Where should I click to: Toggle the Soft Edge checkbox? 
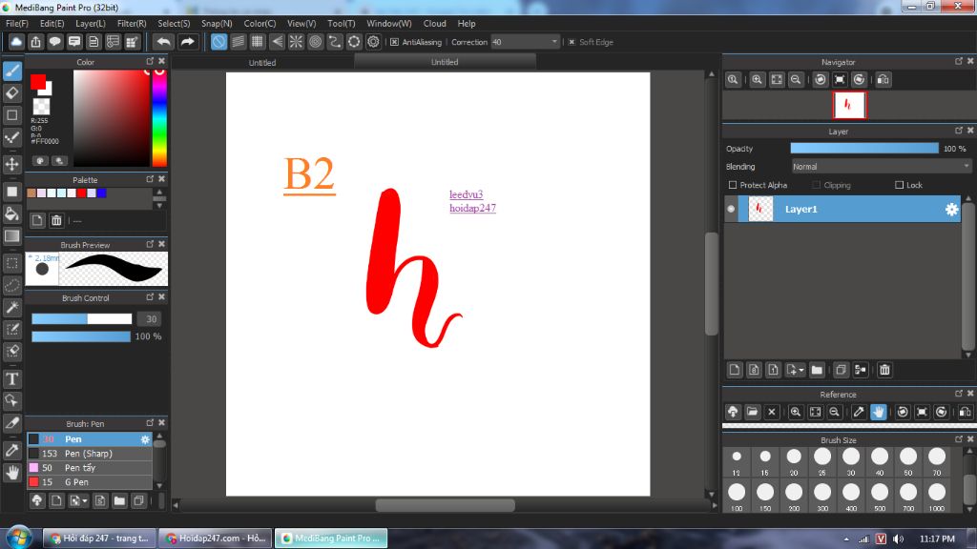click(x=572, y=42)
